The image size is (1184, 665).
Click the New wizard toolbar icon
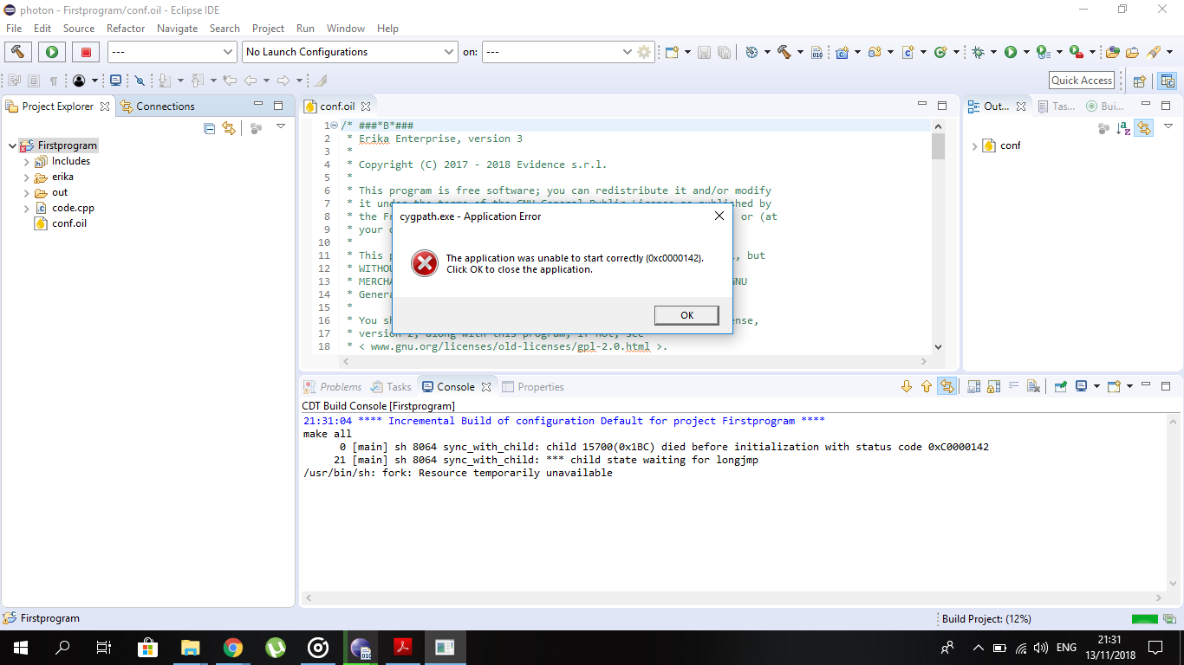672,52
